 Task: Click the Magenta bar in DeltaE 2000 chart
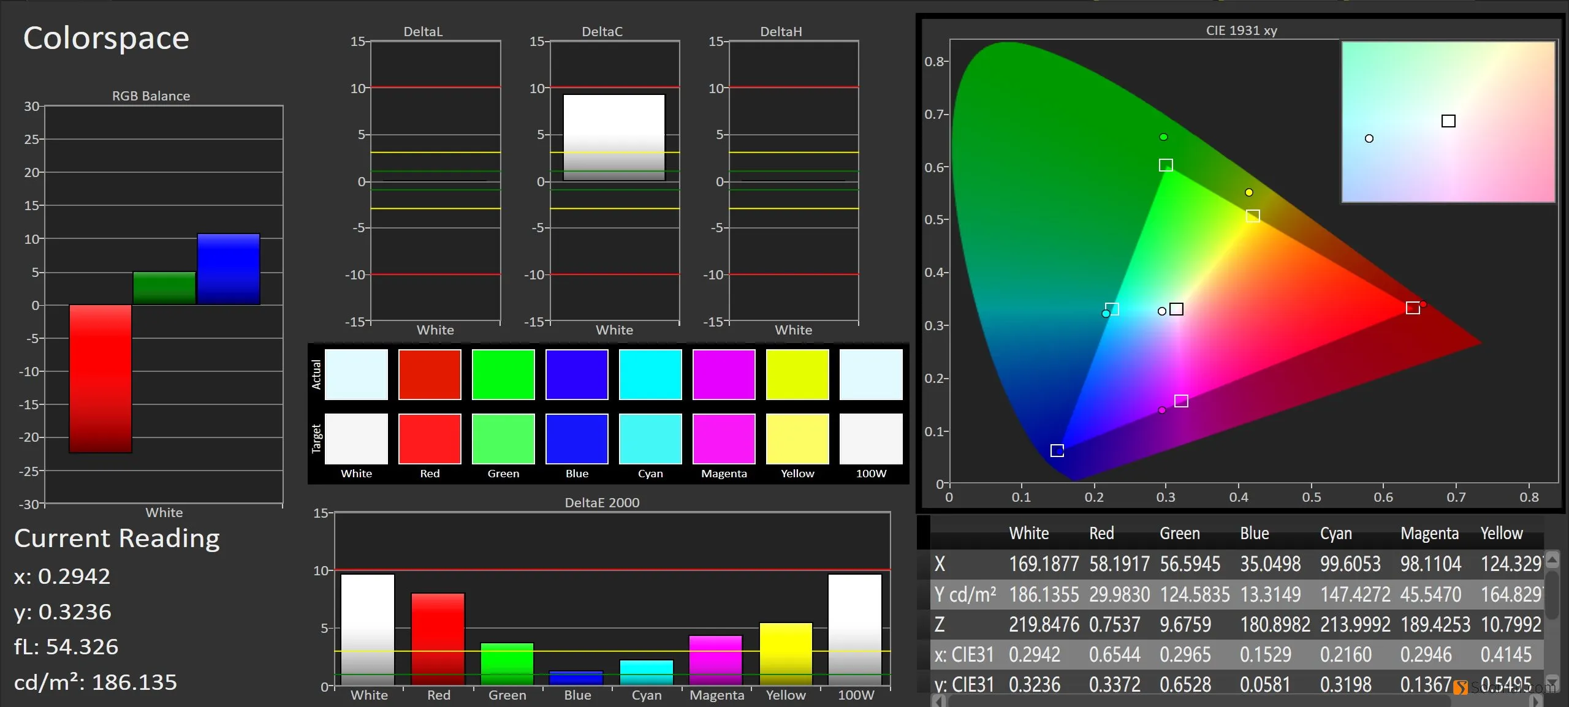pyautogui.click(x=716, y=660)
